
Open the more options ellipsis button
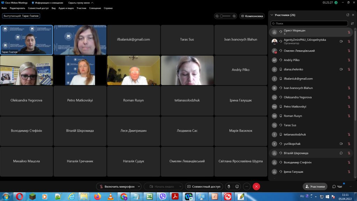point(247,187)
